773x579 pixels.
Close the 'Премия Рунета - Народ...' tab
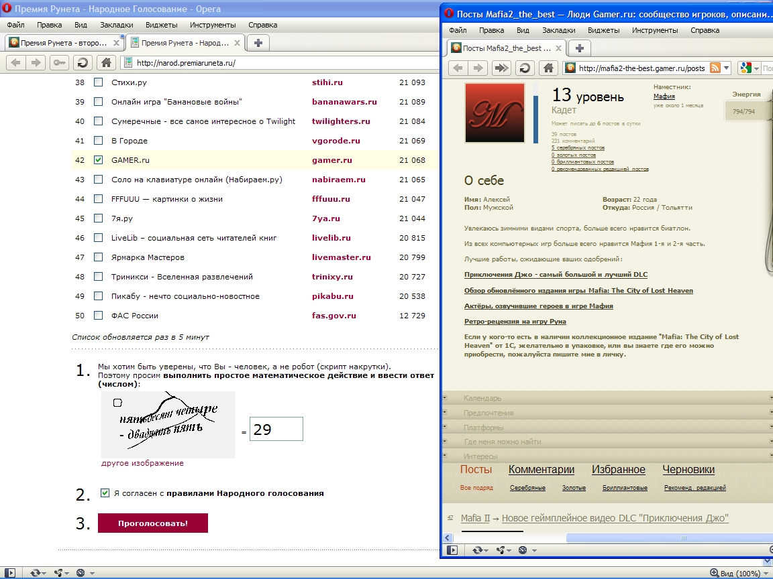[237, 43]
